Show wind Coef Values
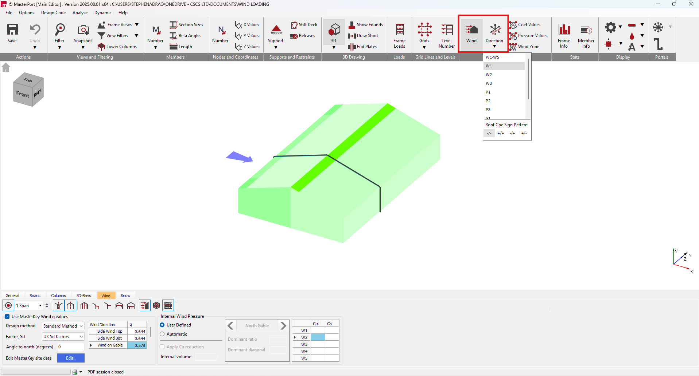 tap(525, 25)
